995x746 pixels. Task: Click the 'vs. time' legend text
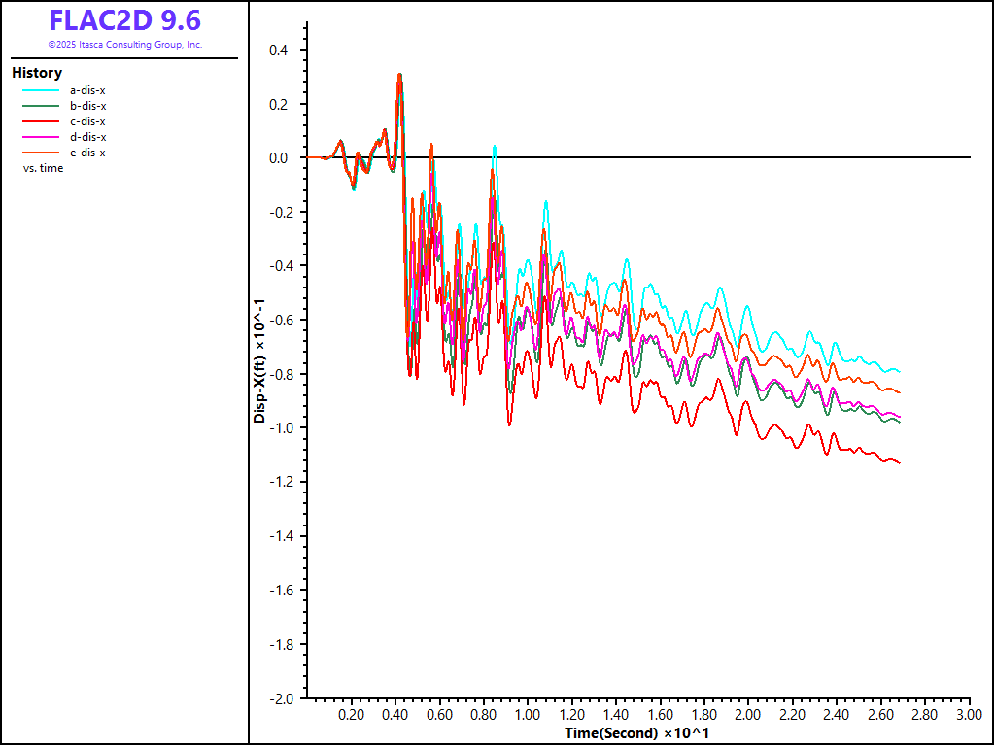point(44,168)
